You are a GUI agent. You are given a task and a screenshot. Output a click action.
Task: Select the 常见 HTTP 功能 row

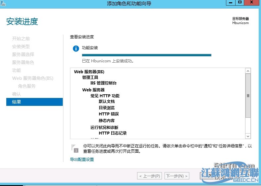click(105, 96)
